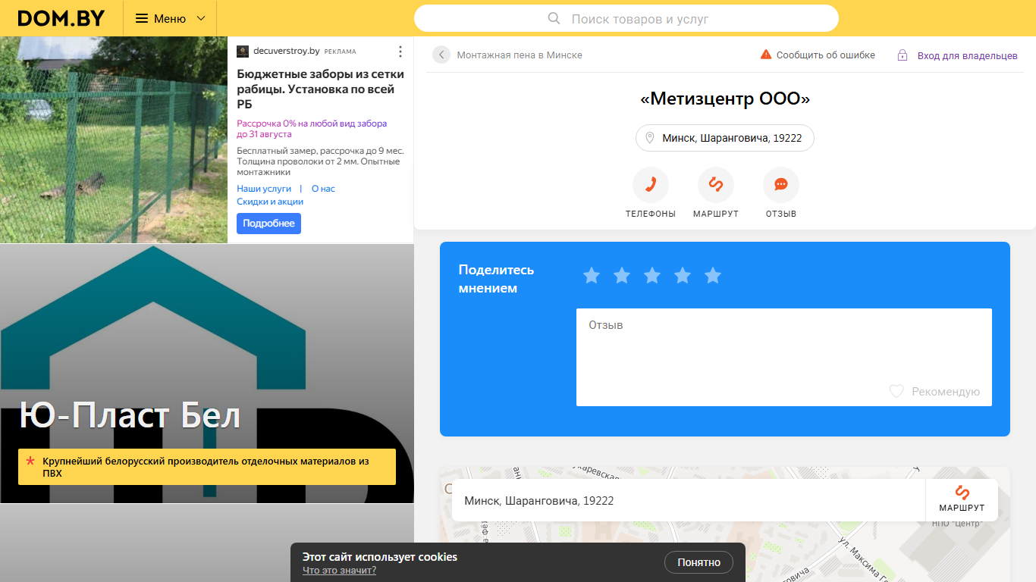Open the Монтажная пена в Минске breadcrumb

coord(520,55)
